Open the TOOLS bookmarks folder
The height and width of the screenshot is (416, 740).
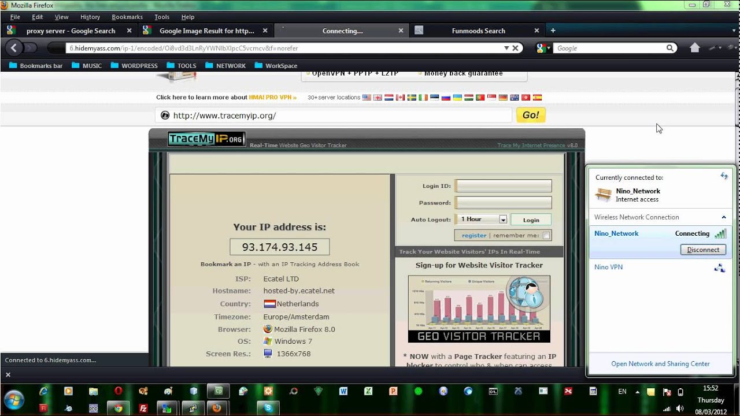[181, 65]
